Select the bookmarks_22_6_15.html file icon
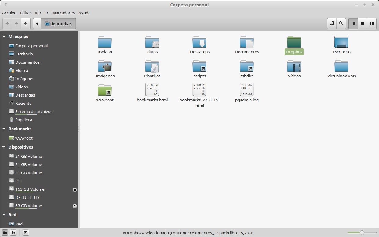The height and width of the screenshot is (237, 379). [x=199, y=90]
